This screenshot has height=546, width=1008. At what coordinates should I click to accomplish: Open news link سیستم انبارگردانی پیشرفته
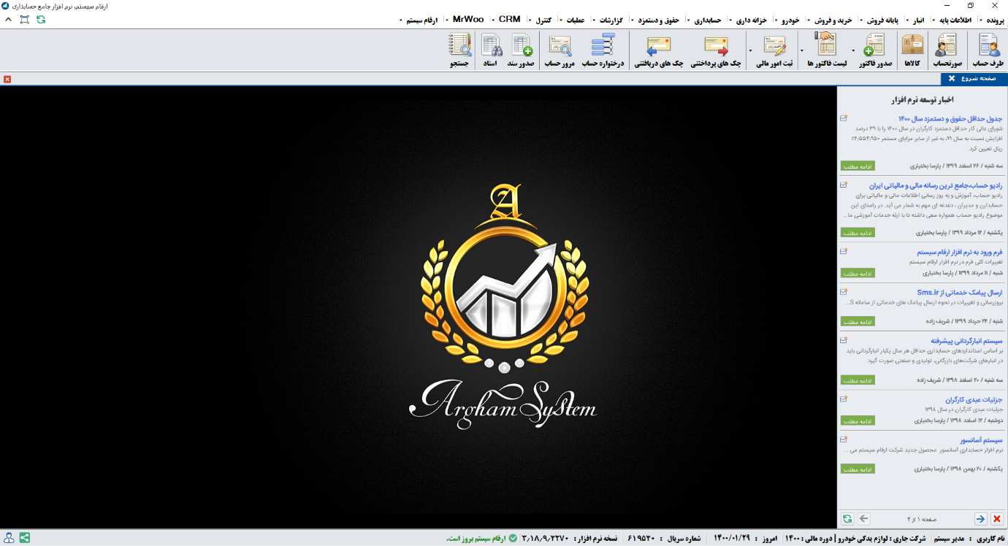pos(966,341)
